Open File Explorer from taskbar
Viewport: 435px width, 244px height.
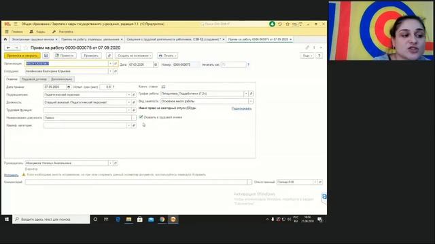point(128,220)
